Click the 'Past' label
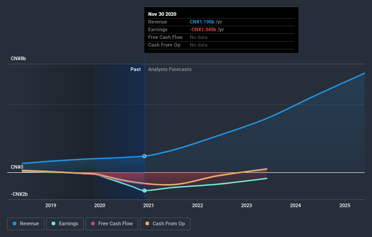 pyautogui.click(x=135, y=69)
